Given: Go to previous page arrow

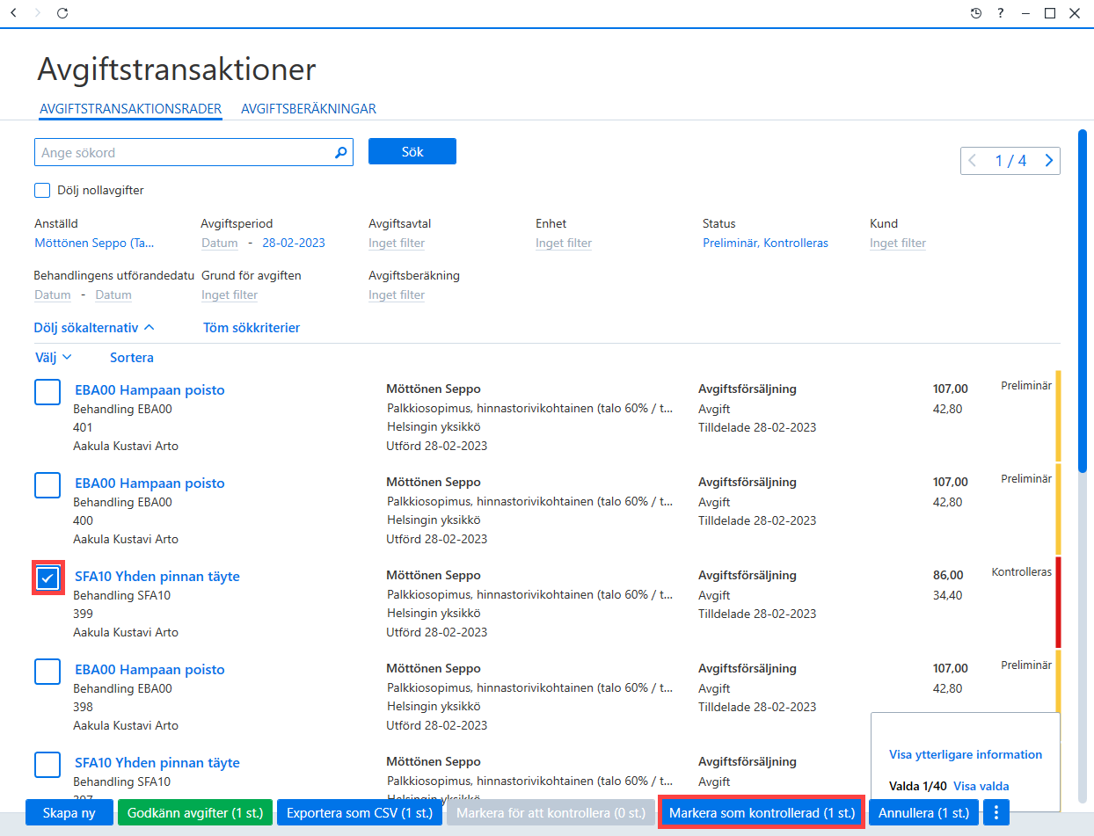Looking at the screenshot, I should coord(973,161).
